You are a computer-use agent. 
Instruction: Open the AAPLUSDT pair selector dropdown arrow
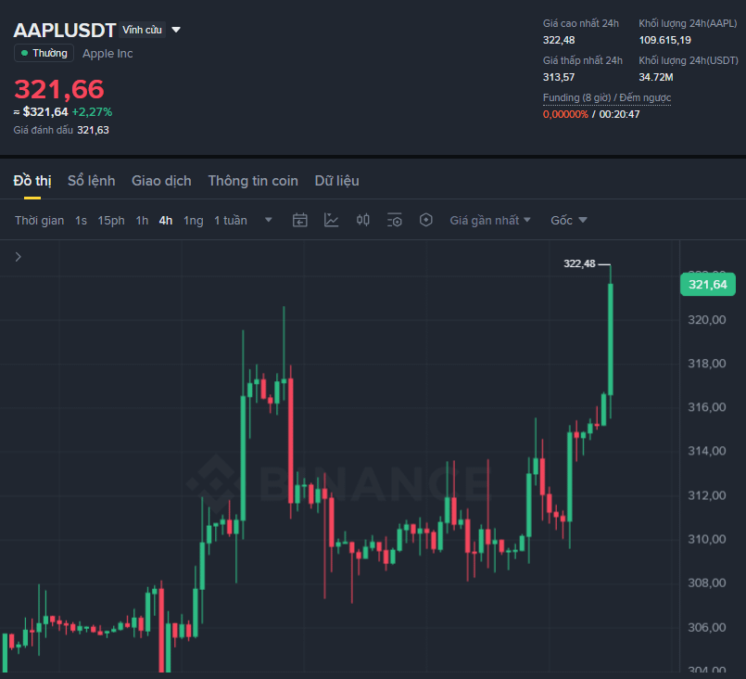176,30
